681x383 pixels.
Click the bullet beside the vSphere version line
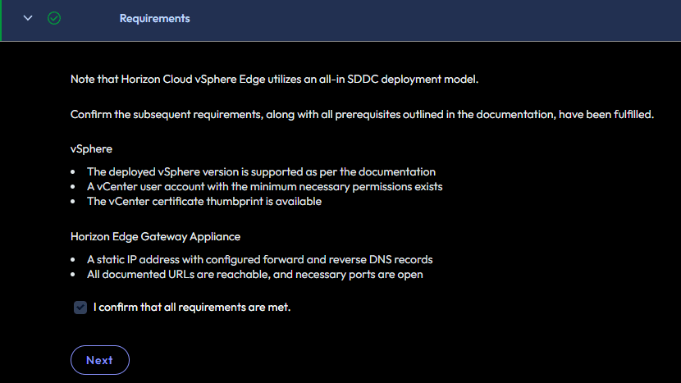(74, 172)
